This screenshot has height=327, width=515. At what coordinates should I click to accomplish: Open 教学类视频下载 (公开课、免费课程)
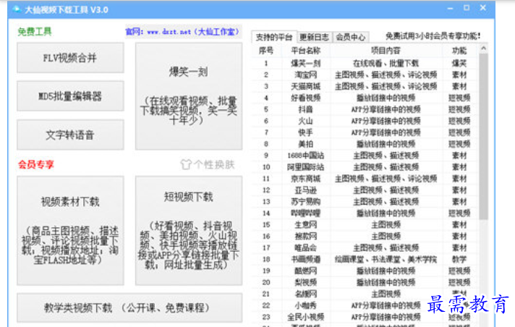[x=129, y=307]
